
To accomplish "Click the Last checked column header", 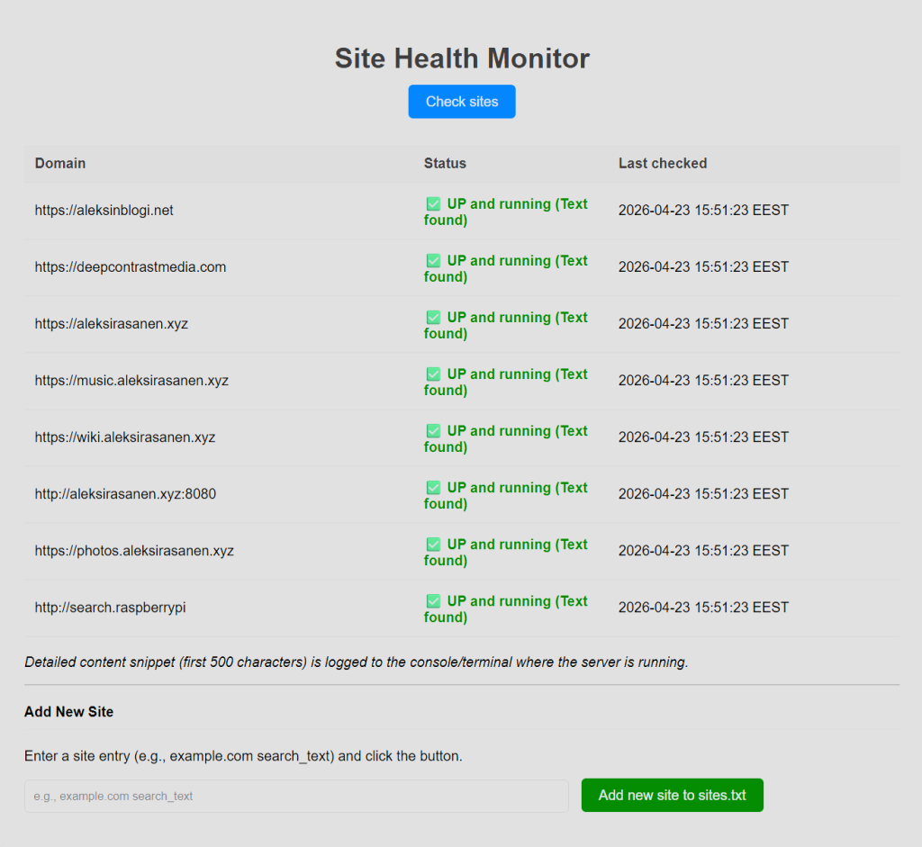I will pyautogui.click(x=662, y=163).
